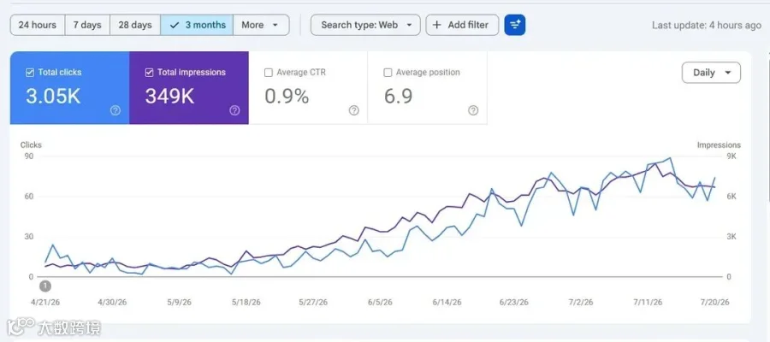This screenshot has width=770, height=342.
Task: Click the Add filter button
Action: [462, 25]
